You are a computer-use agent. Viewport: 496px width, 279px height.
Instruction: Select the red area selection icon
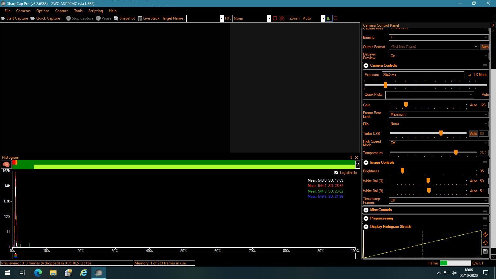pos(275,18)
